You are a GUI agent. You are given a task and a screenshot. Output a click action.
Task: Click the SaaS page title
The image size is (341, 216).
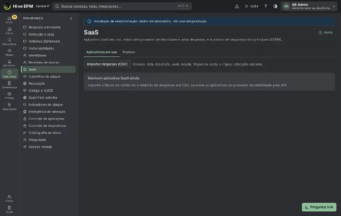(91, 32)
